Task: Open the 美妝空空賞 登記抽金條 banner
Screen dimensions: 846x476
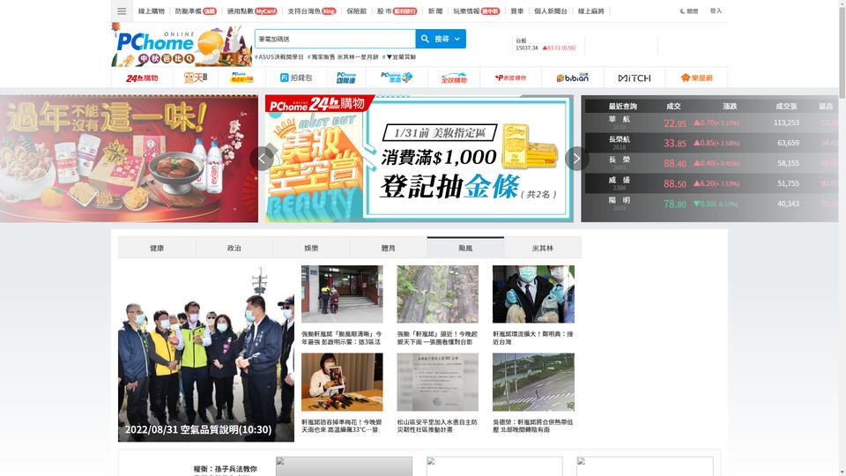Action: [x=419, y=159]
